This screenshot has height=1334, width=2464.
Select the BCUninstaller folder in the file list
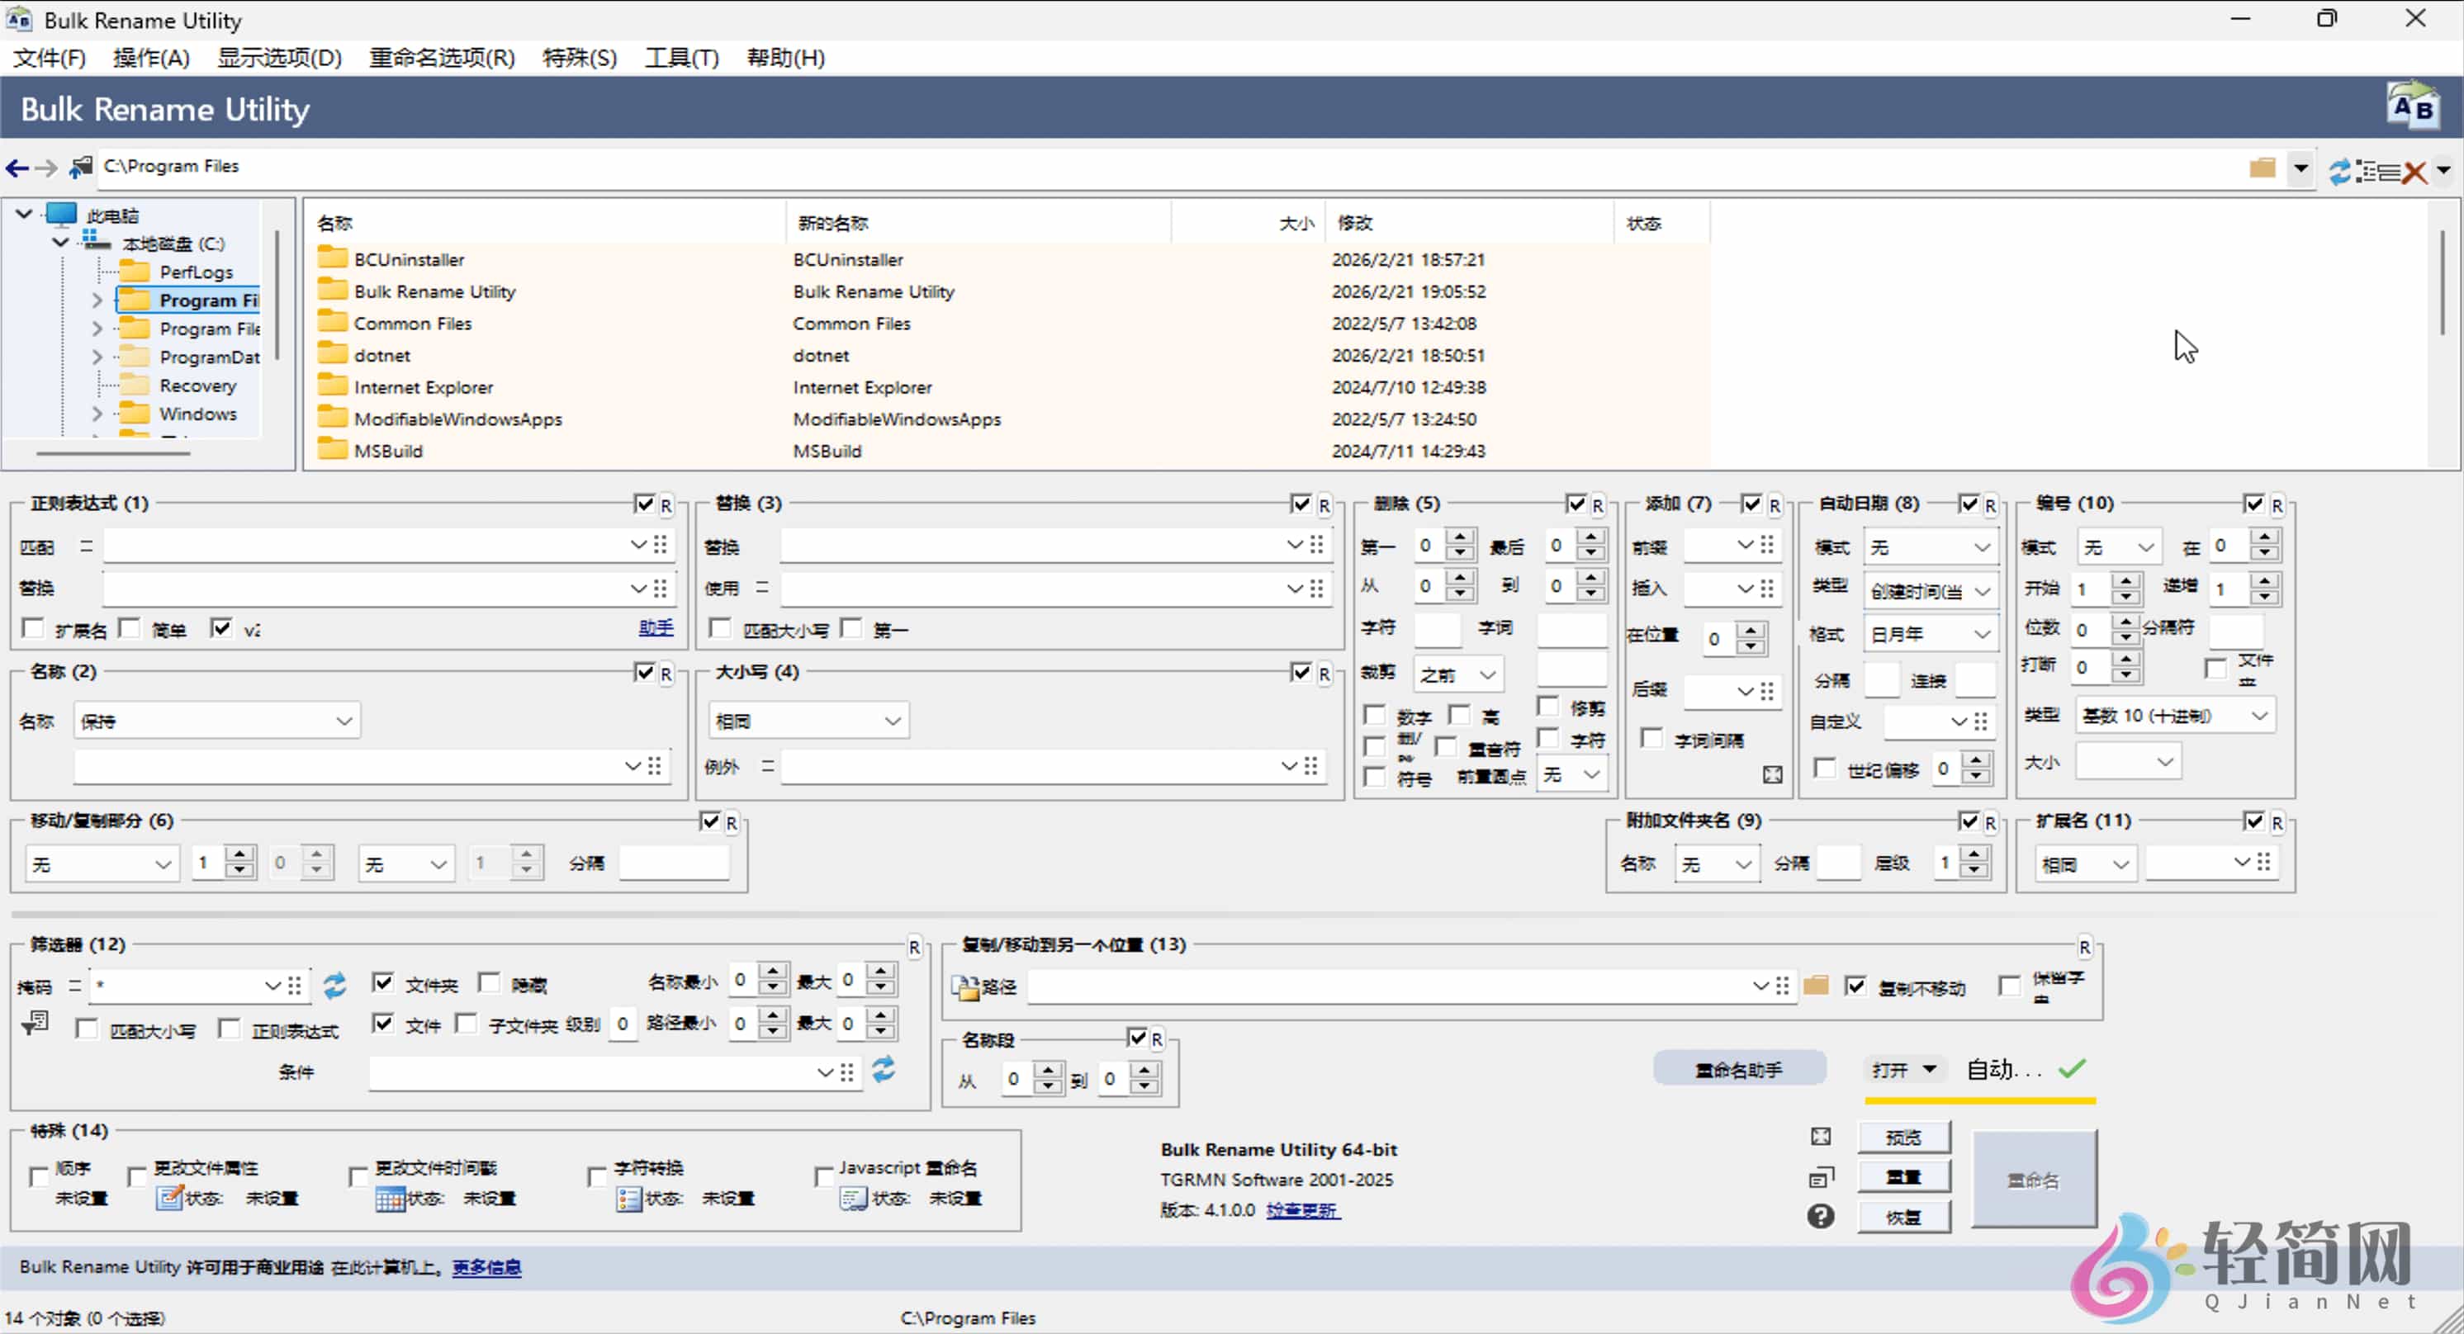[409, 258]
